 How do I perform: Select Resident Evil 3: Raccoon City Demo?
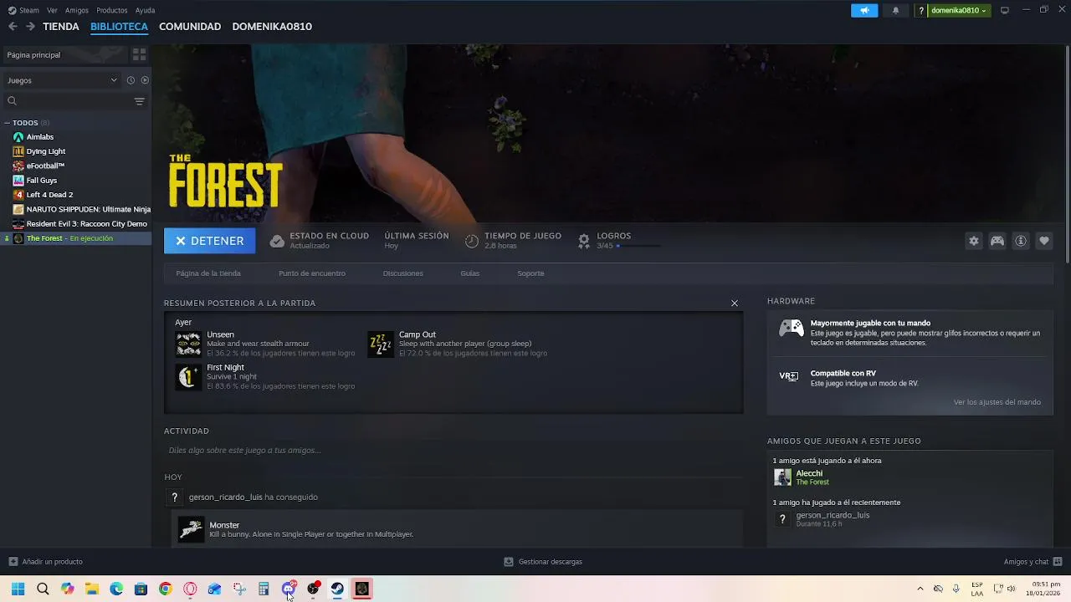(x=75, y=224)
